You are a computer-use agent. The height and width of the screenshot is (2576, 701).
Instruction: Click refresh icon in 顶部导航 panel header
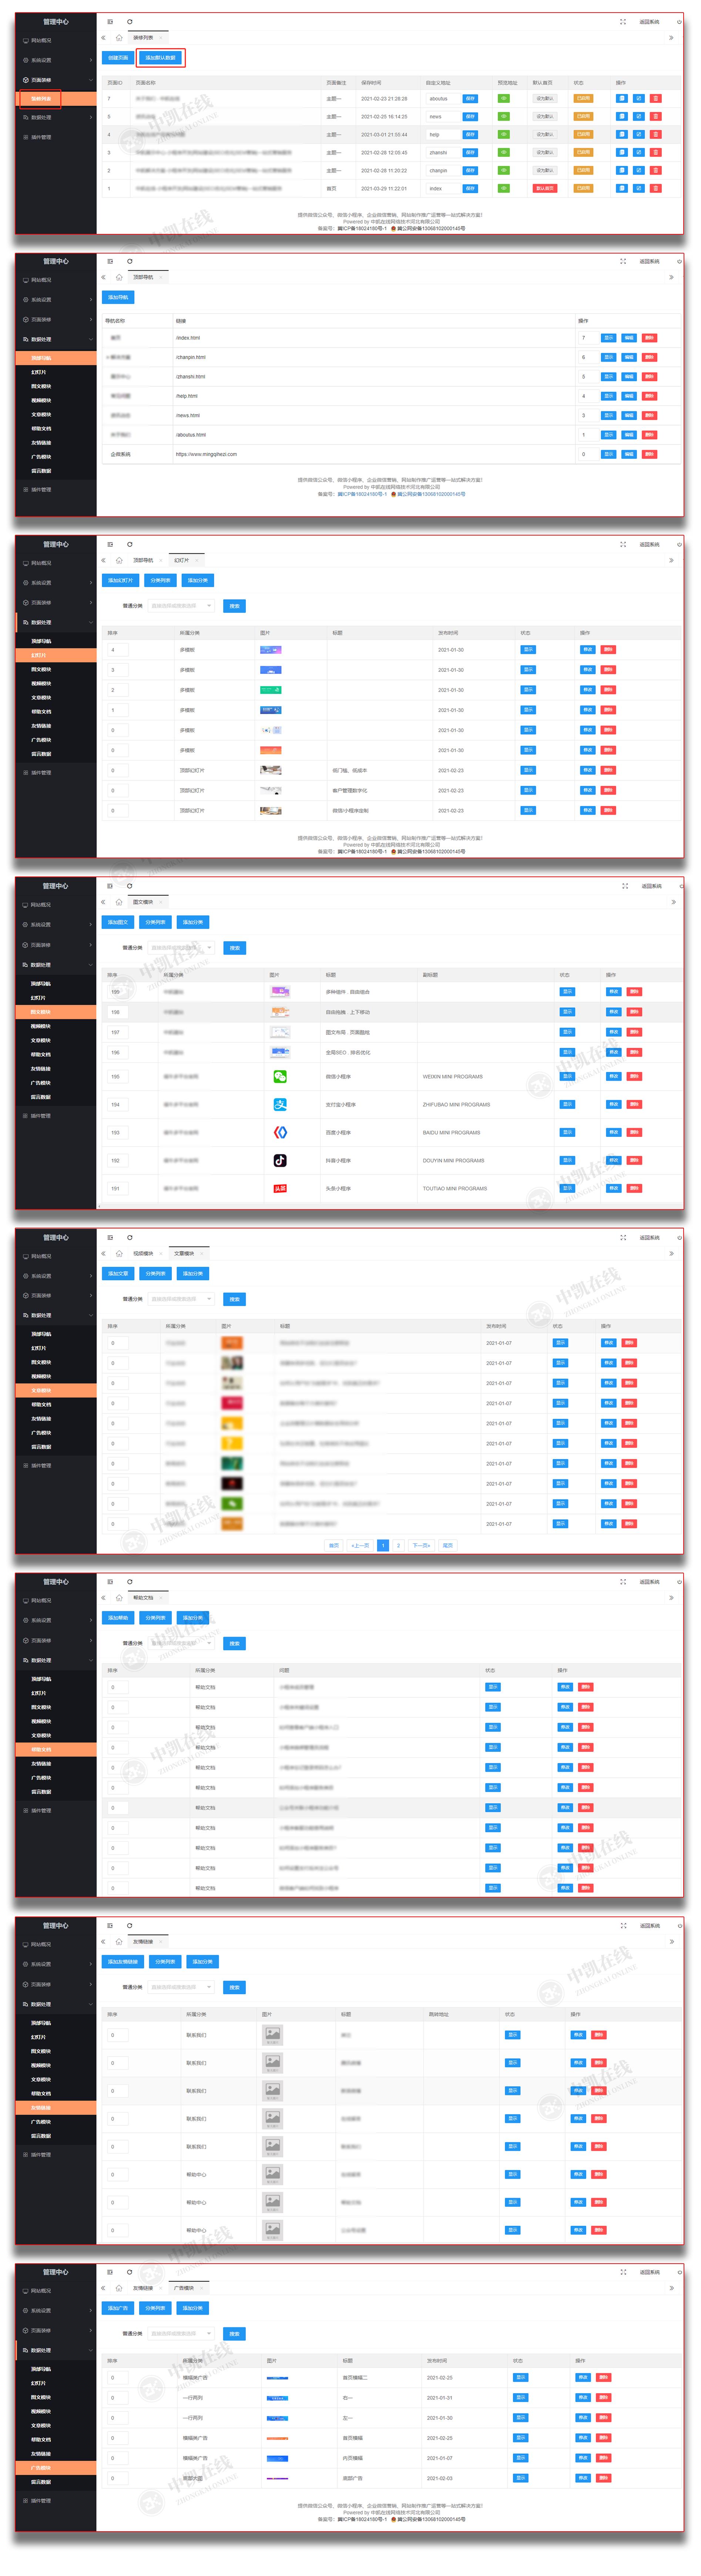coord(129,261)
